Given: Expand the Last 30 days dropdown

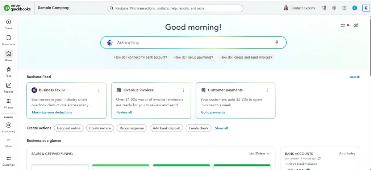Looking at the screenshot, I should 259,153.
